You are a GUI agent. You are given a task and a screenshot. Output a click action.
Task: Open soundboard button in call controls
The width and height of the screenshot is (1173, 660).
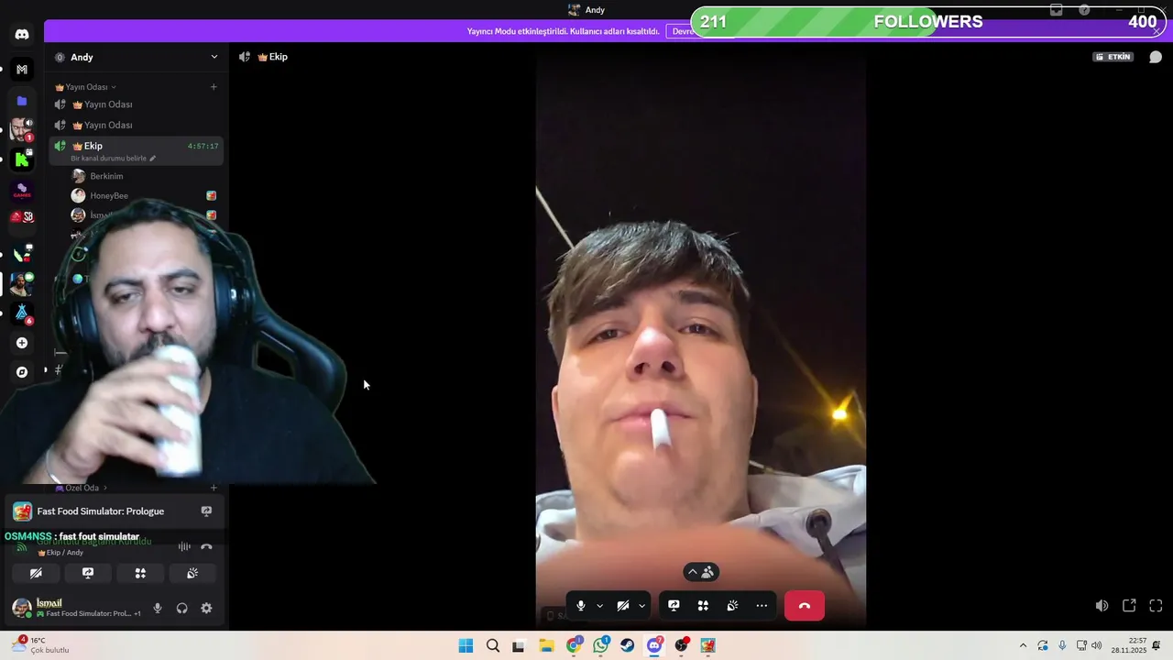click(x=732, y=606)
